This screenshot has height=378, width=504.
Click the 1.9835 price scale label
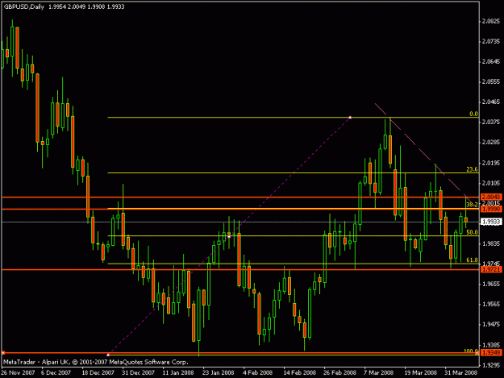tap(491, 243)
